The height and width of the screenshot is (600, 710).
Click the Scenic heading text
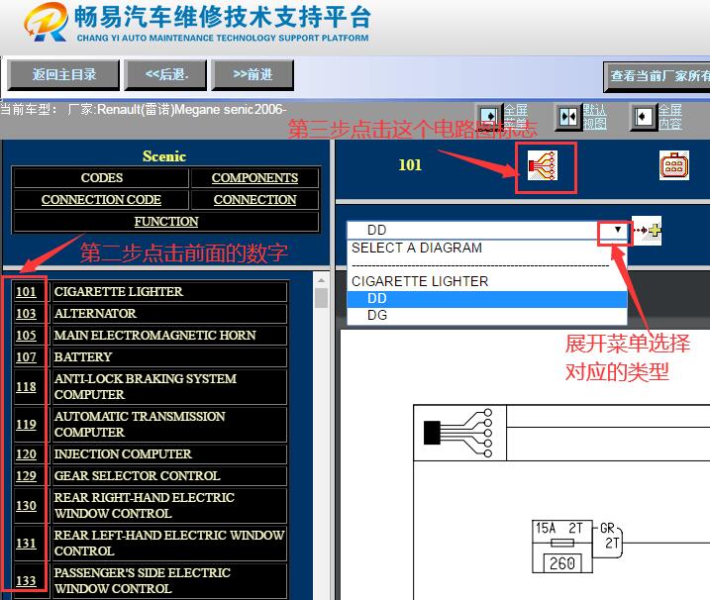(164, 156)
